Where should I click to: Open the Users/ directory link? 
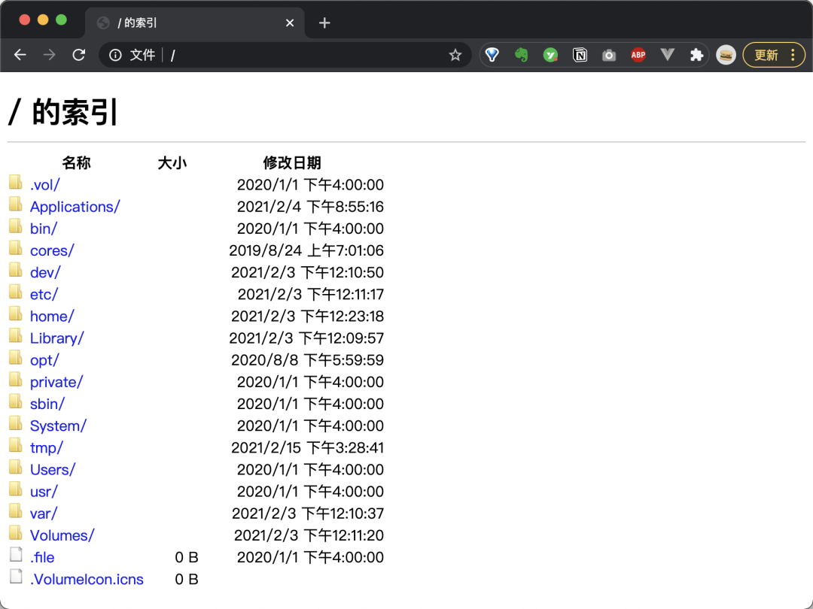pos(53,470)
